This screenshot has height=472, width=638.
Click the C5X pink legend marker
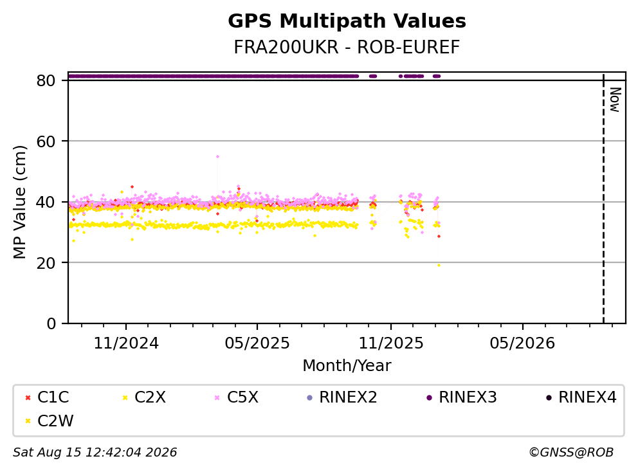point(217,397)
